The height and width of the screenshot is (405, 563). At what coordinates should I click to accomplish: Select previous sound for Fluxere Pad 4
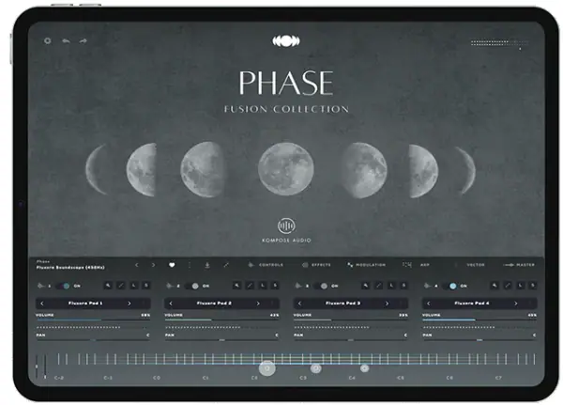(x=429, y=304)
